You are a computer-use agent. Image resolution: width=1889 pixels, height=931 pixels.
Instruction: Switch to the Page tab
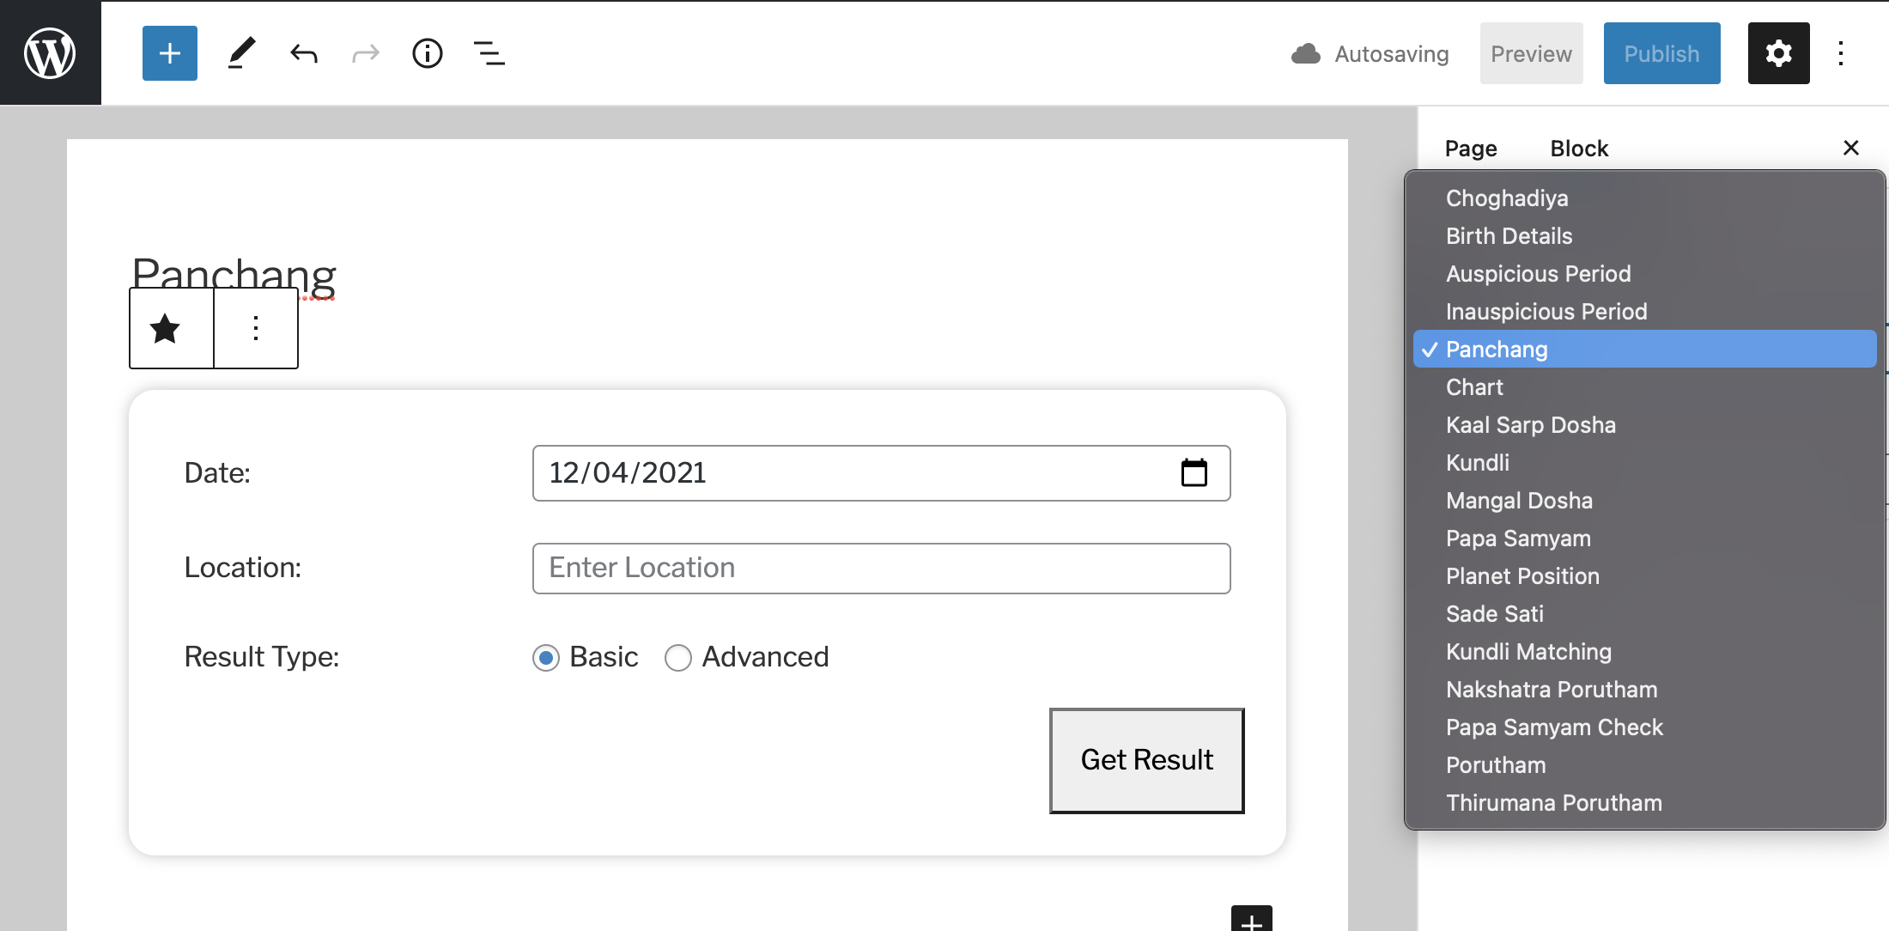pos(1471,149)
